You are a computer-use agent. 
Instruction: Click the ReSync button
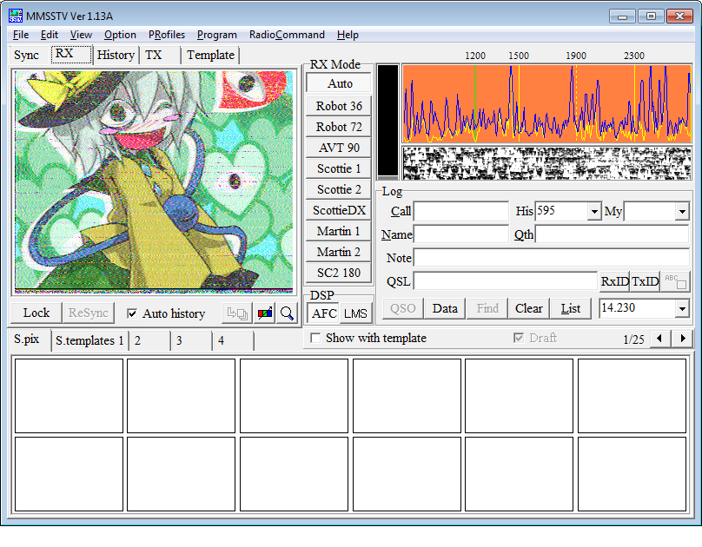89,313
